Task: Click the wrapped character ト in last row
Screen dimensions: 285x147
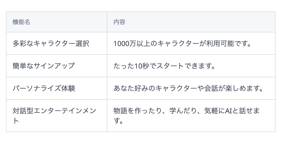Action: point(16,121)
